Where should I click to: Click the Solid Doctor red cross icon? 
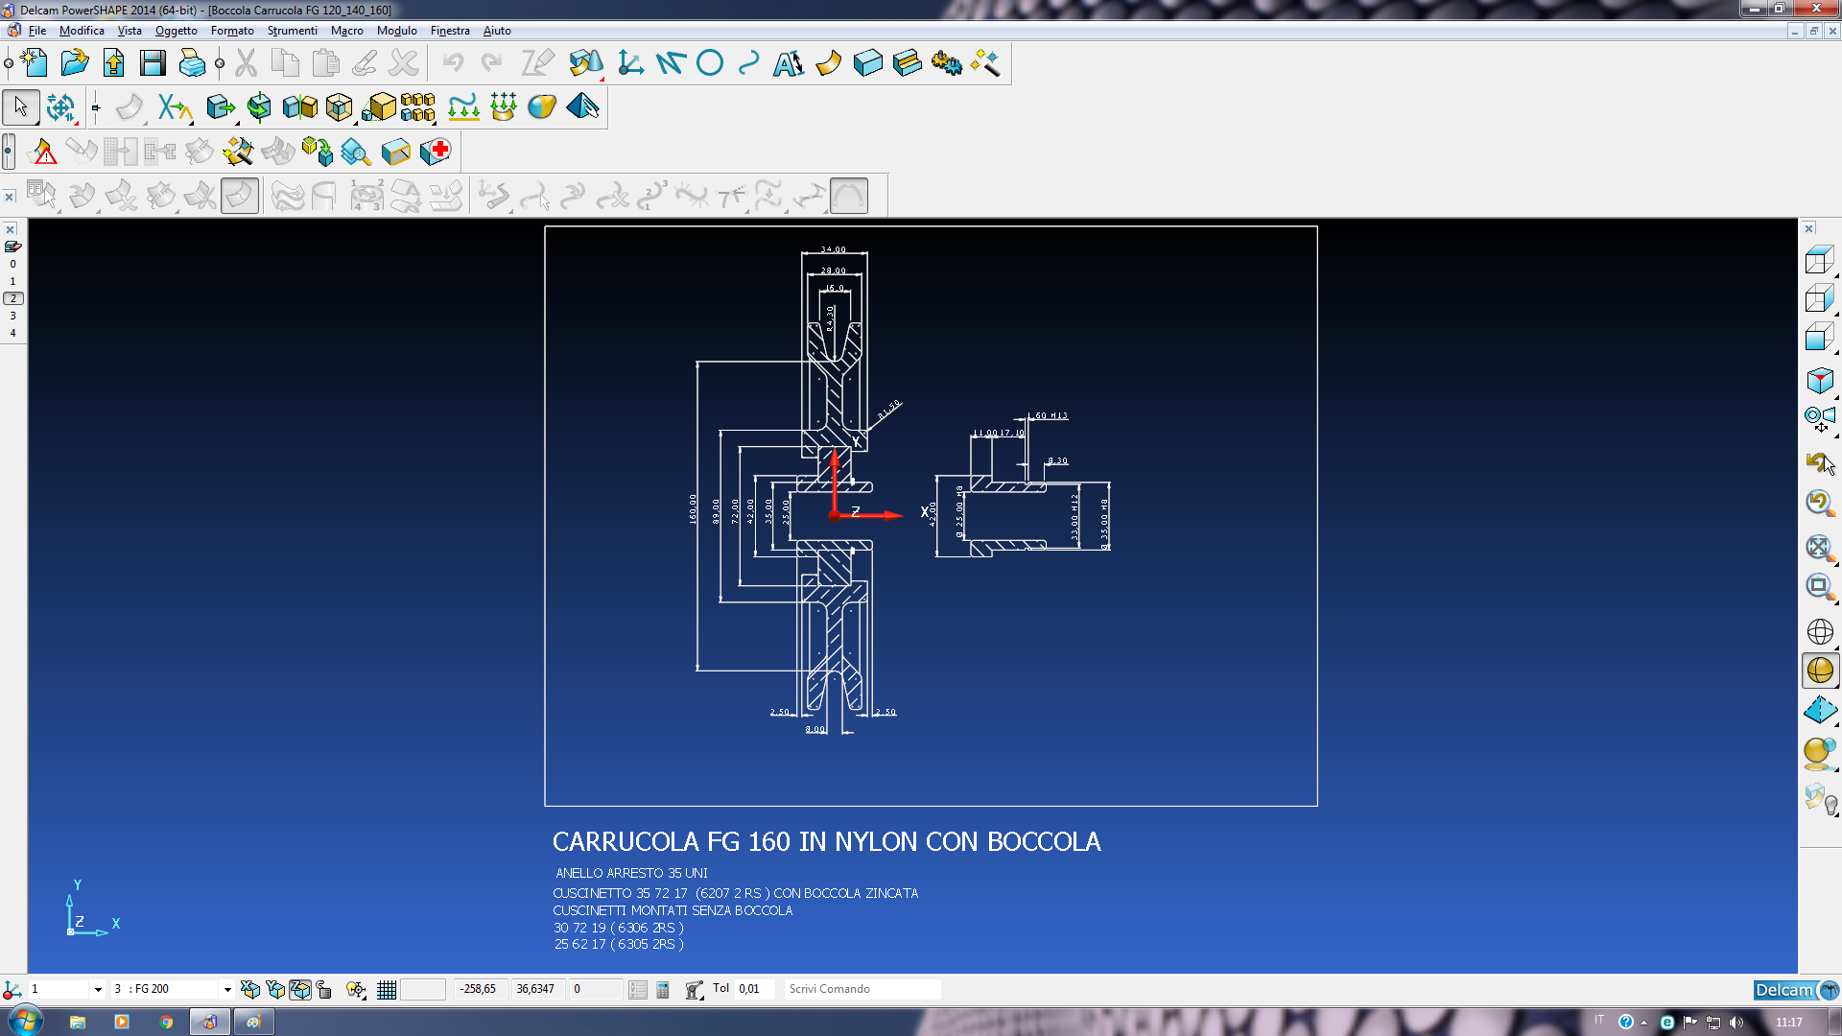click(437, 152)
